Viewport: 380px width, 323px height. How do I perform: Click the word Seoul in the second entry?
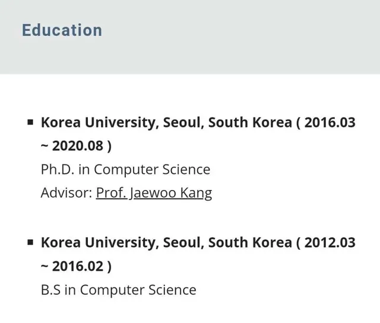pos(182,243)
